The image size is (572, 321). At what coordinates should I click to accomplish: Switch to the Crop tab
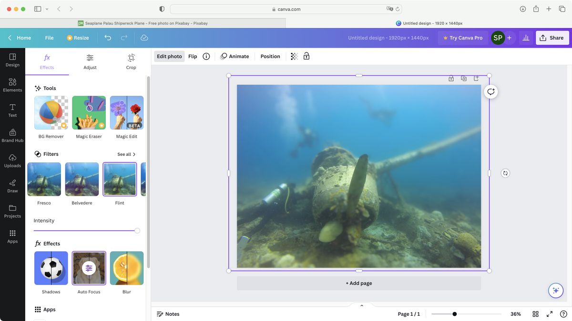click(131, 62)
